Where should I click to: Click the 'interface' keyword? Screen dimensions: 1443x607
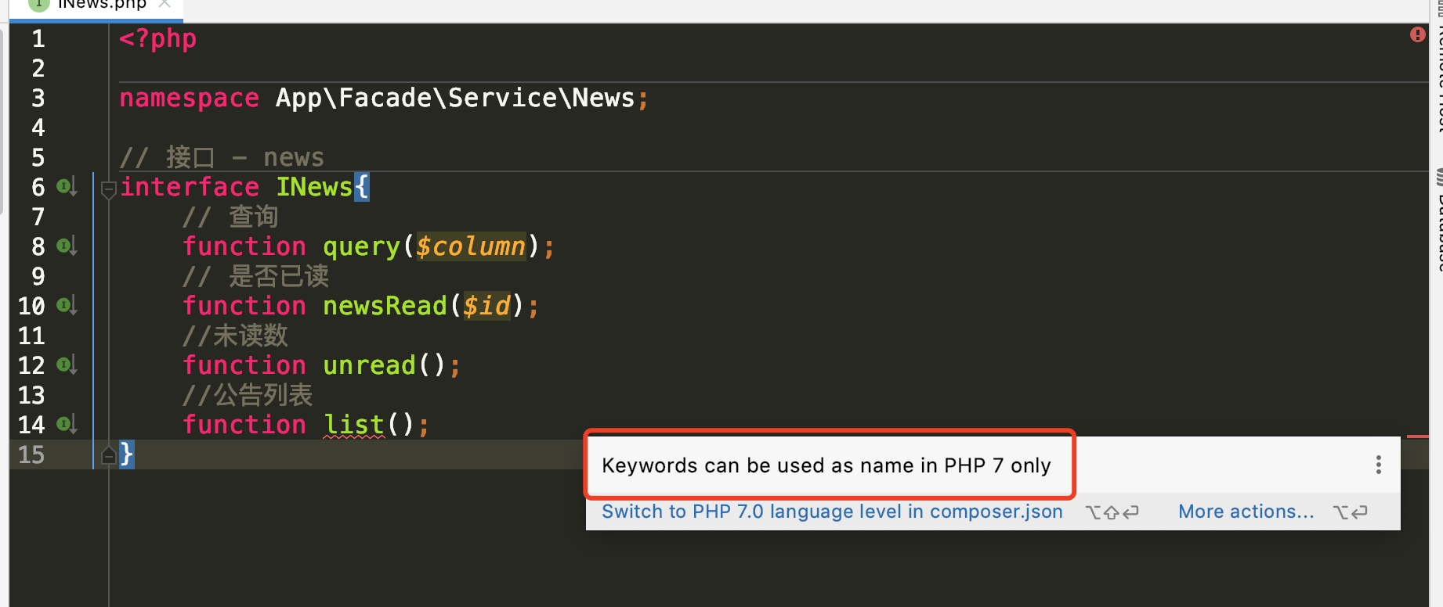click(189, 187)
